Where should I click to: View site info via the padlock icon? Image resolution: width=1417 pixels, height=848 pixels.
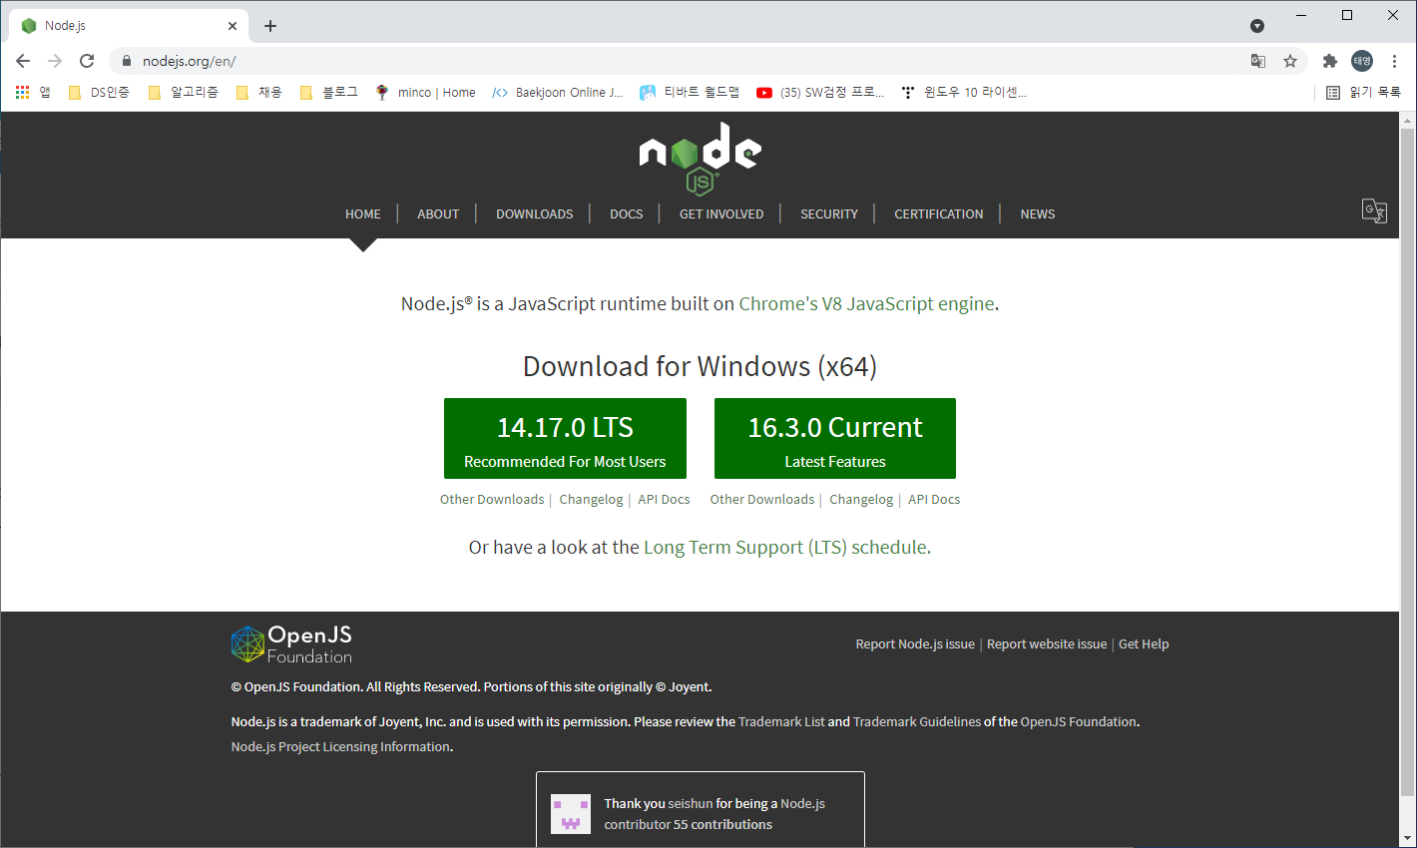click(x=126, y=61)
